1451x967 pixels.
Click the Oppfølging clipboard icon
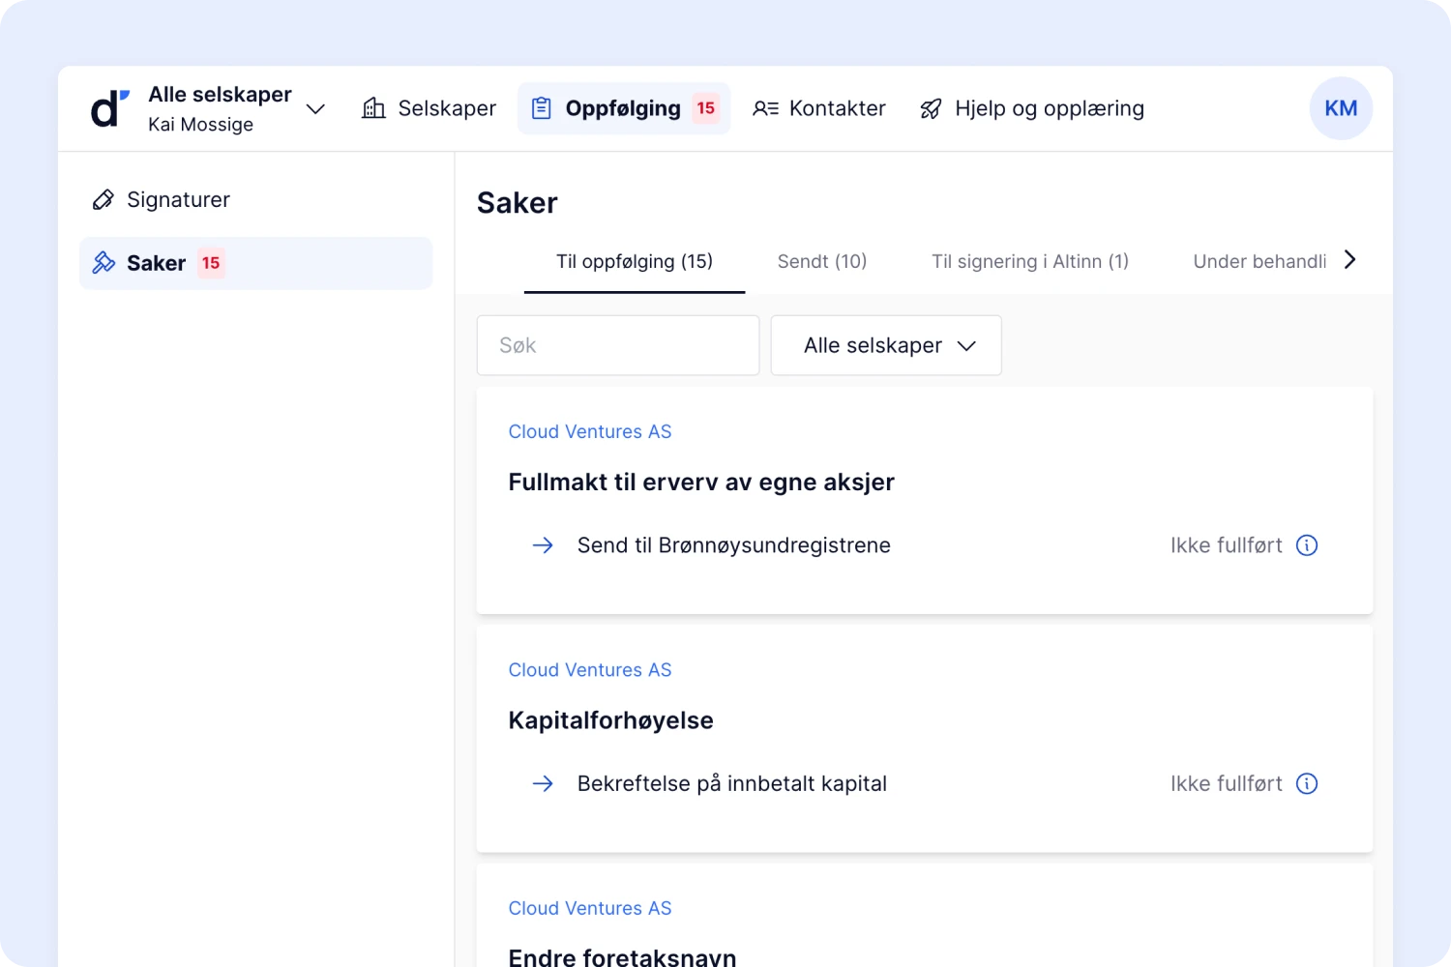click(542, 108)
